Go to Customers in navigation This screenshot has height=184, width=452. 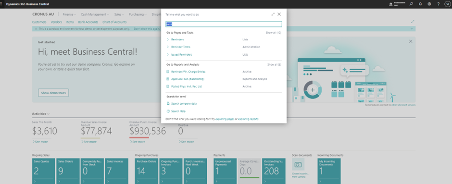tap(39, 22)
